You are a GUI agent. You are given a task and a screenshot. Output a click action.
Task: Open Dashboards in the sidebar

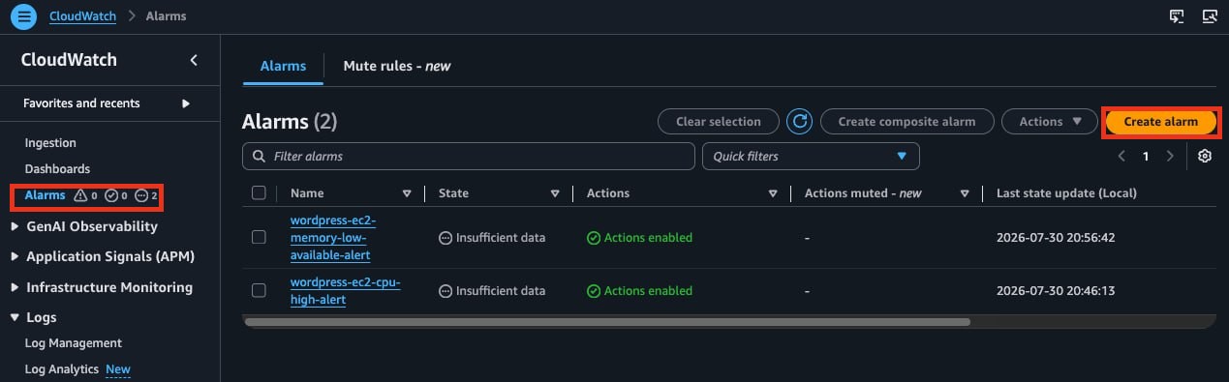(57, 168)
